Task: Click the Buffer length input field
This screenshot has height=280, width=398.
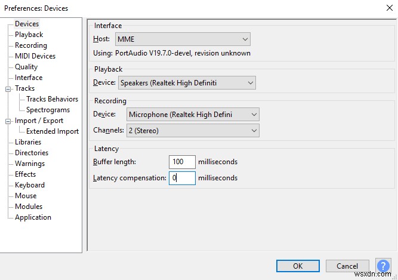Action: 182,162
